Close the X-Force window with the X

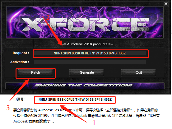pyautogui.click(x=166, y=4)
